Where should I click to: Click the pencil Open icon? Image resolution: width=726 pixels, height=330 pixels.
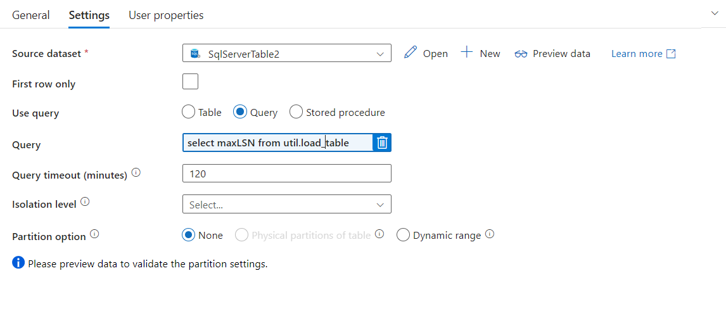click(x=411, y=53)
